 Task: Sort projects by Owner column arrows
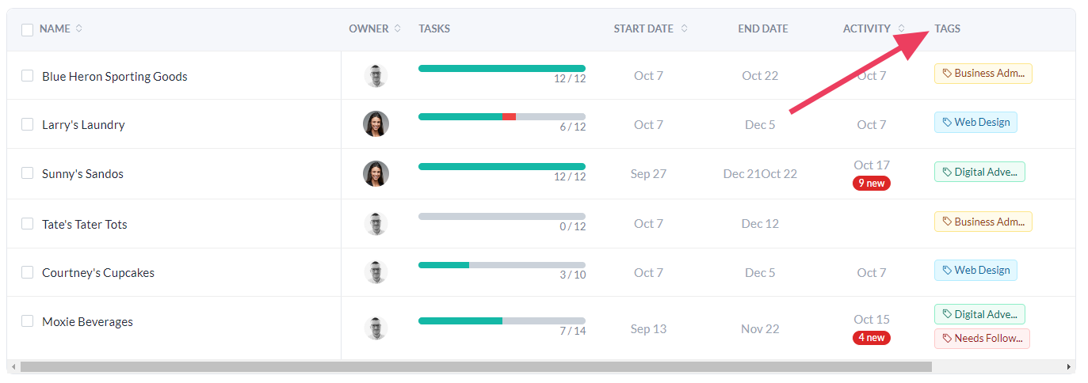click(x=398, y=28)
